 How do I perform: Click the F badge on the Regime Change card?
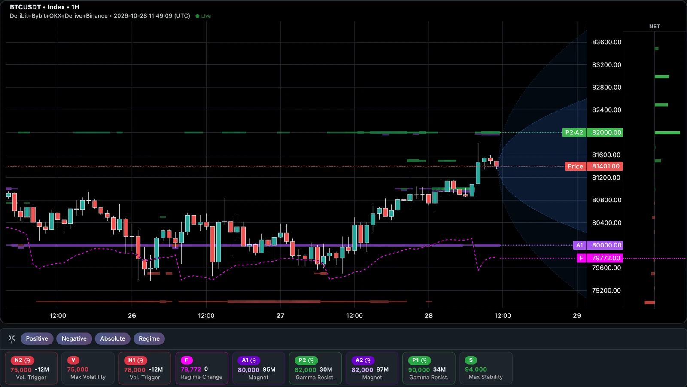(x=187, y=360)
